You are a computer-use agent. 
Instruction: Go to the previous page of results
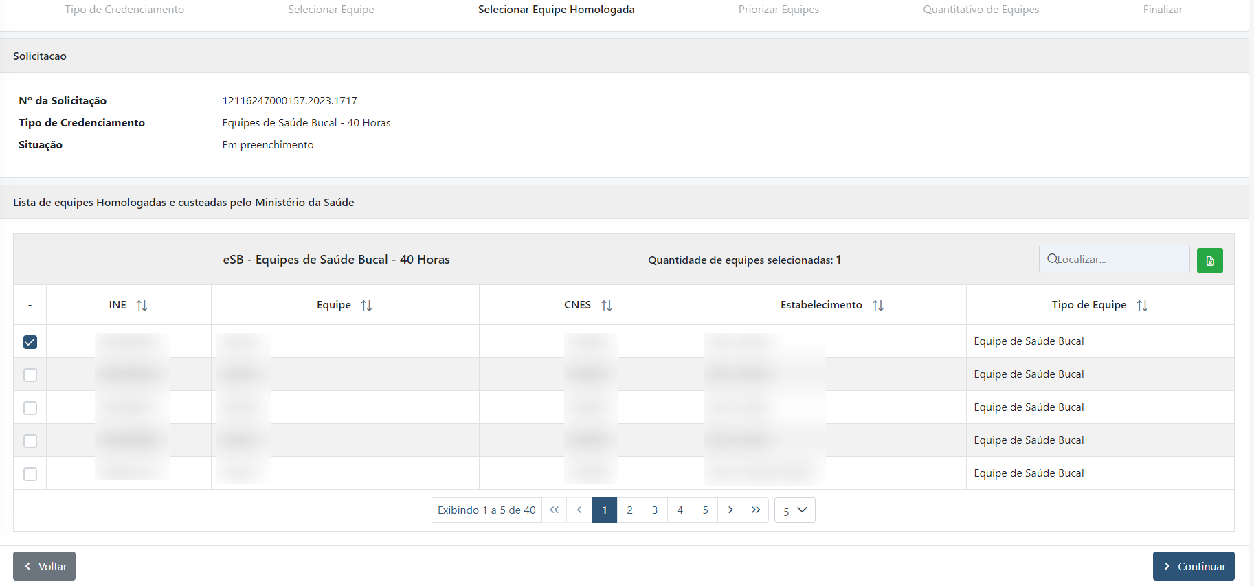pyautogui.click(x=579, y=510)
